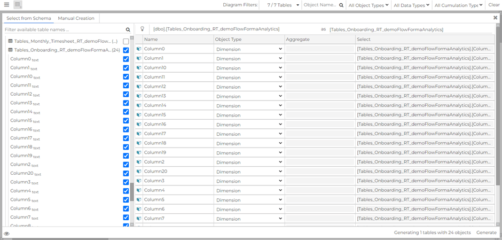Uncheck the Tables_Onboarding_RT_demoFlowFormaA table checkbox
502x240 pixels.
point(126,50)
